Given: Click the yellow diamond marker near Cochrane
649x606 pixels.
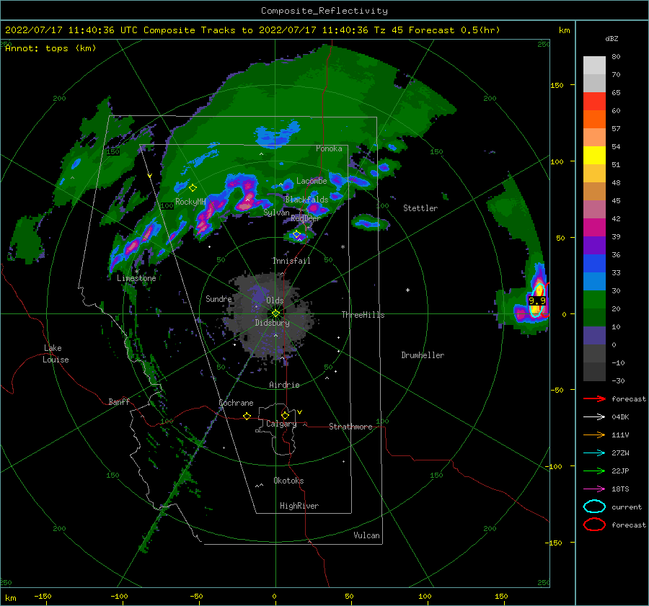Looking at the screenshot, I should (x=247, y=416).
